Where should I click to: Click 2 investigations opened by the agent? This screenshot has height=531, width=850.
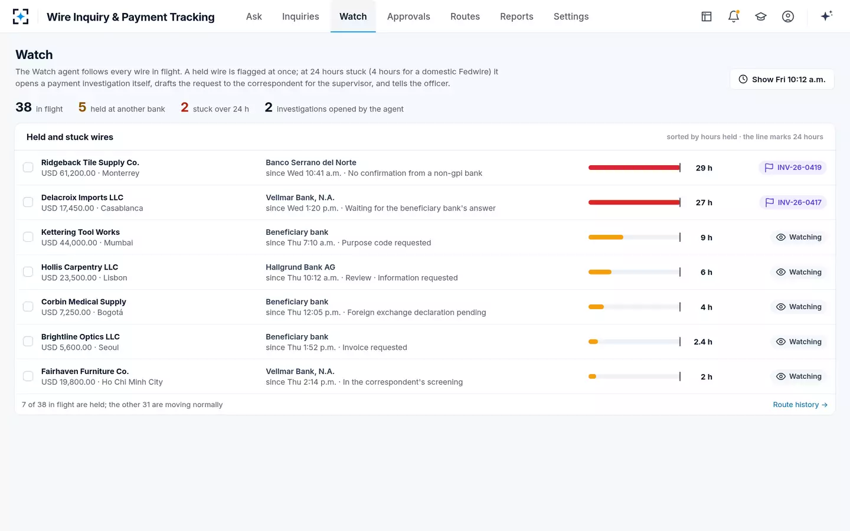[x=334, y=107]
